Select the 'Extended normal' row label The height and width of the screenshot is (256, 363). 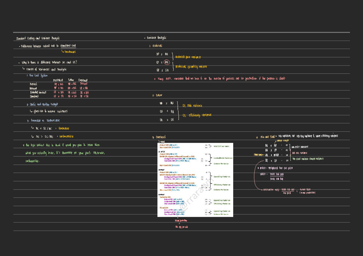click(x=38, y=92)
